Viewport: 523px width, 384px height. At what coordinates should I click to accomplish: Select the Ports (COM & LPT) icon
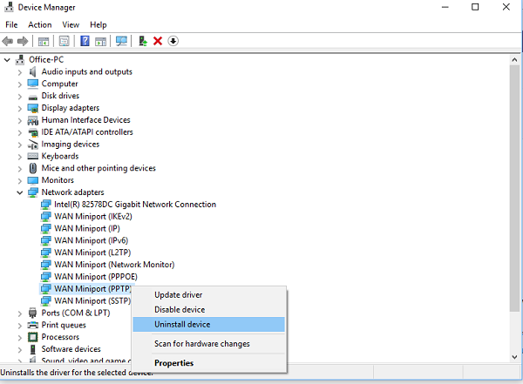coord(33,313)
